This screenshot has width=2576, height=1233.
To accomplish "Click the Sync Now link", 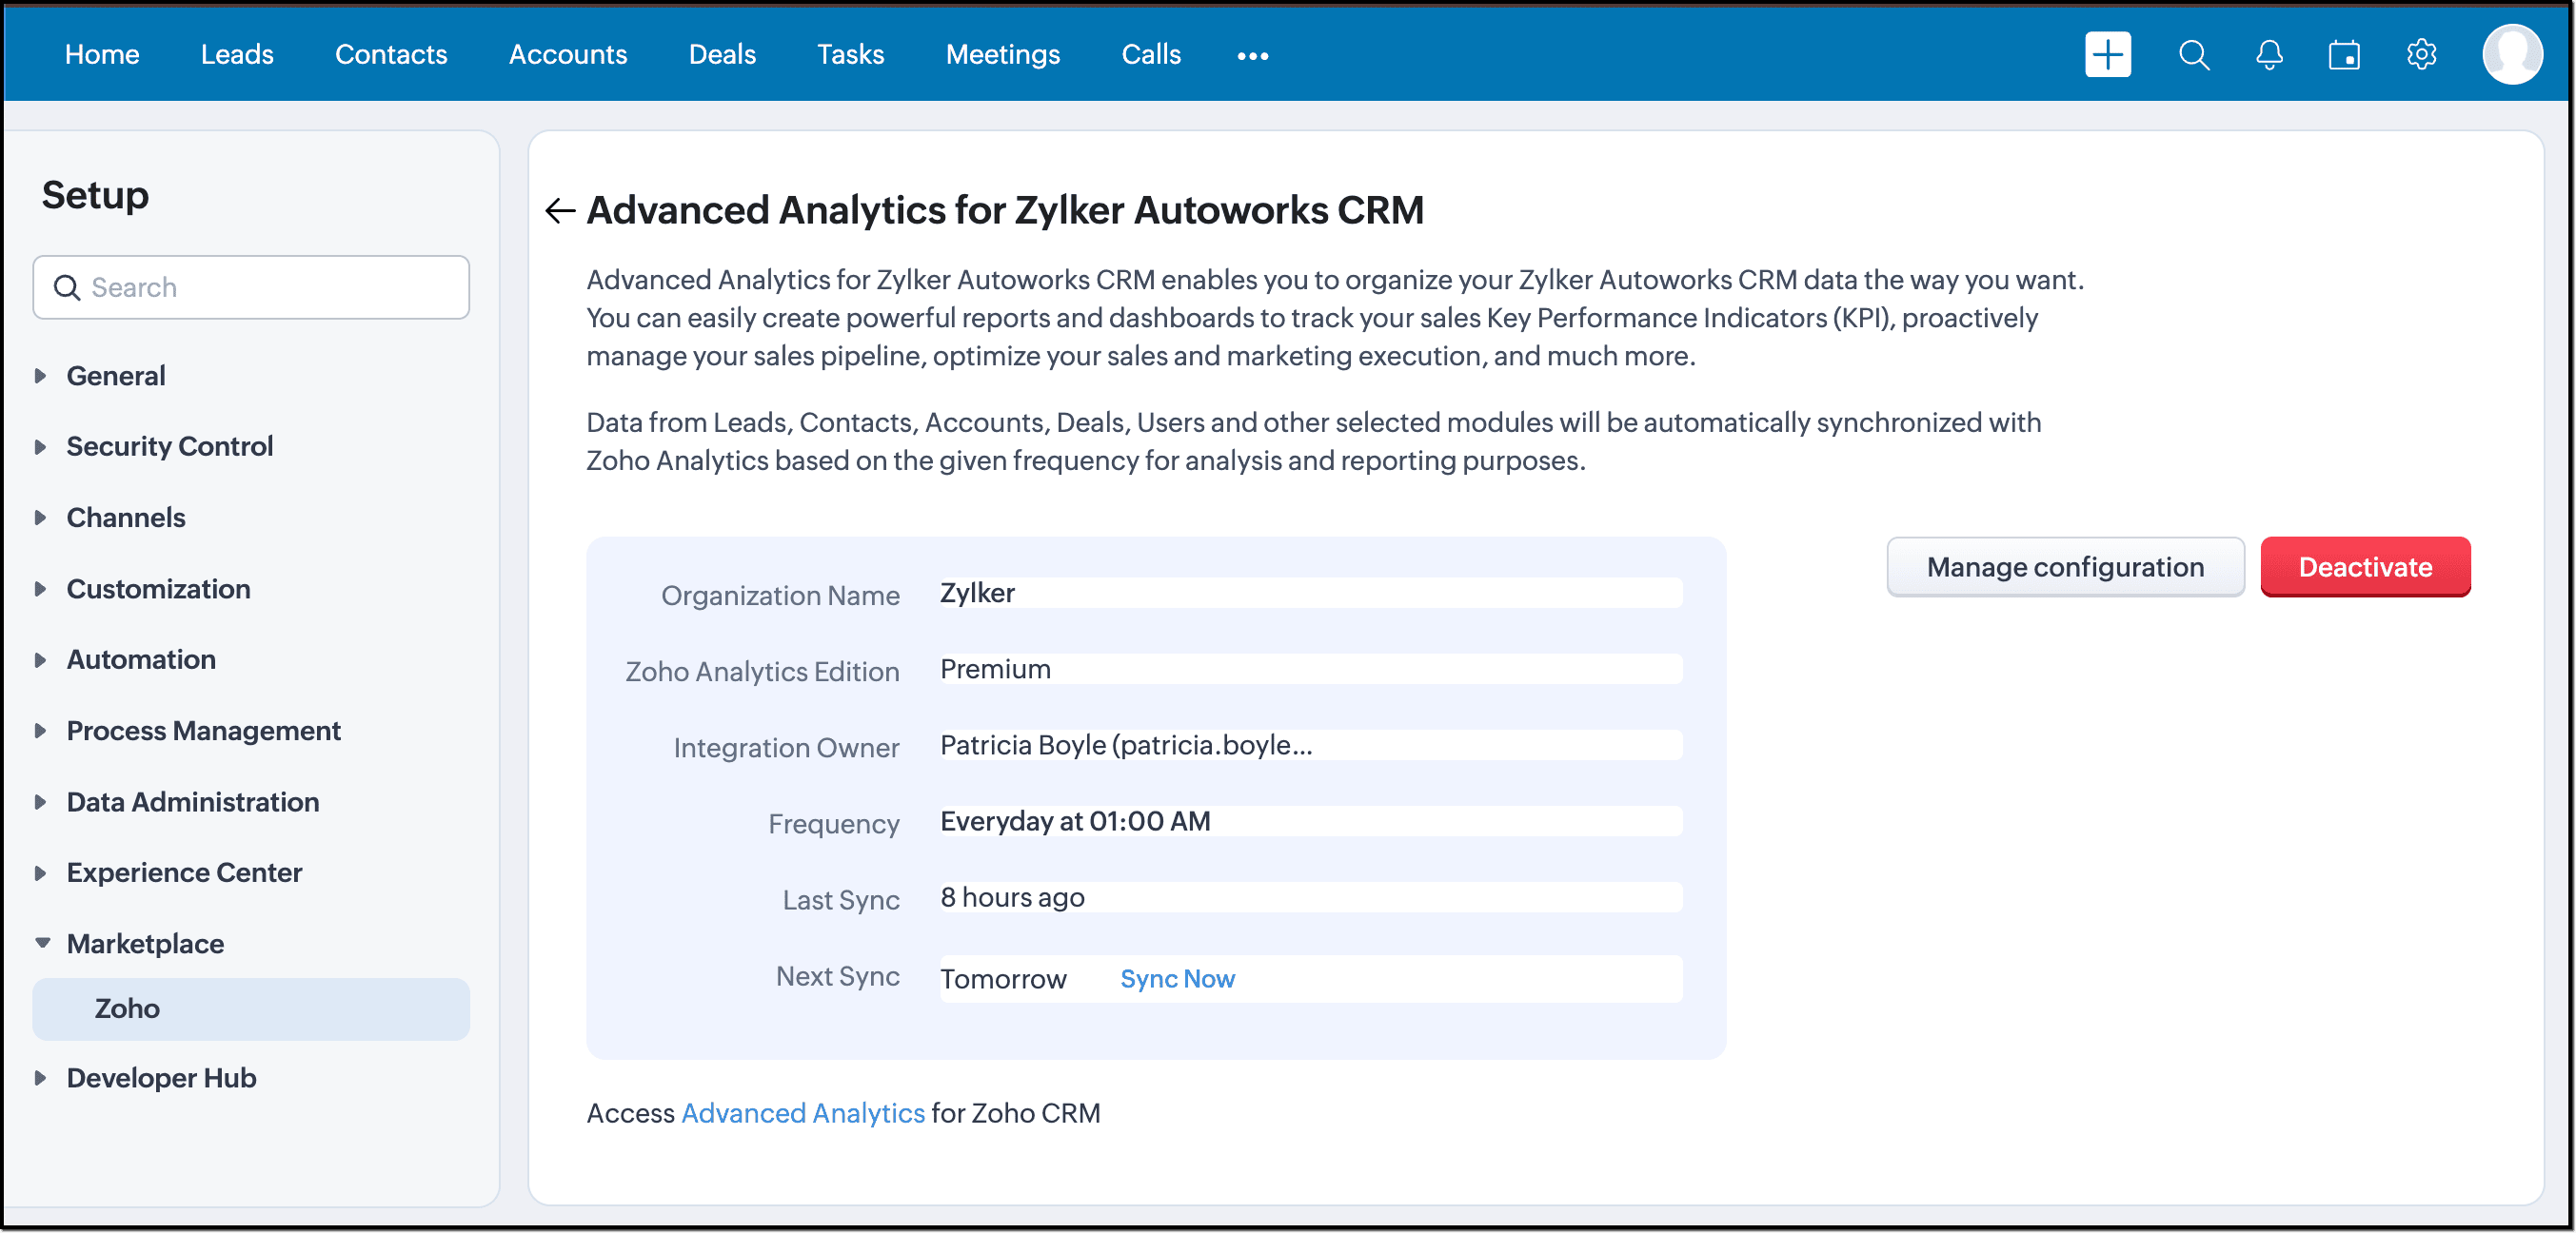I will 1177,978.
